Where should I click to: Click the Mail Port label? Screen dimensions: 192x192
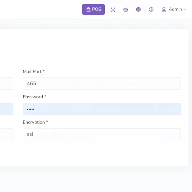click(x=32, y=72)
